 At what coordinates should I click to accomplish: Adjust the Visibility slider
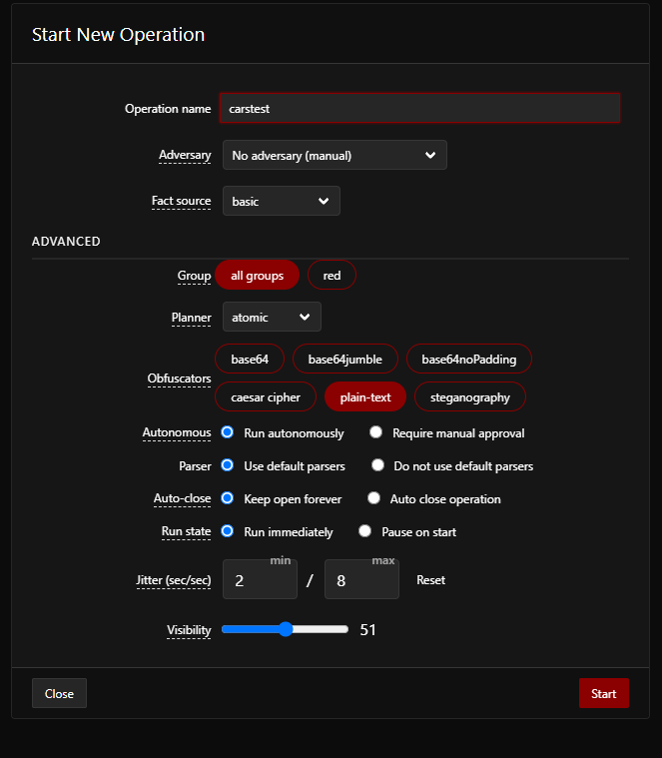(x=286, y=629)
